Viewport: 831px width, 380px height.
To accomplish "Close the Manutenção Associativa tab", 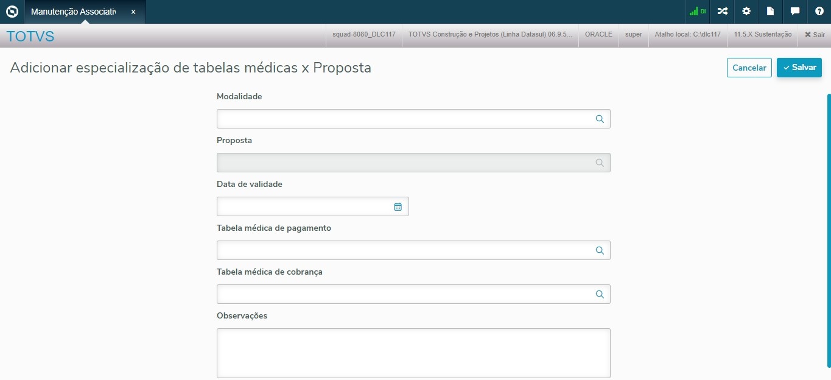I will (133, 12).
